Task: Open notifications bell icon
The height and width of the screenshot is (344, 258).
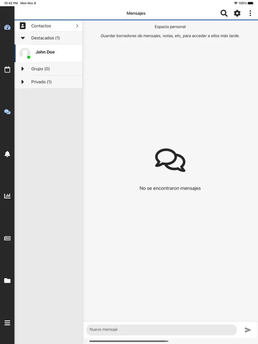Action: (x=7, y=154)
